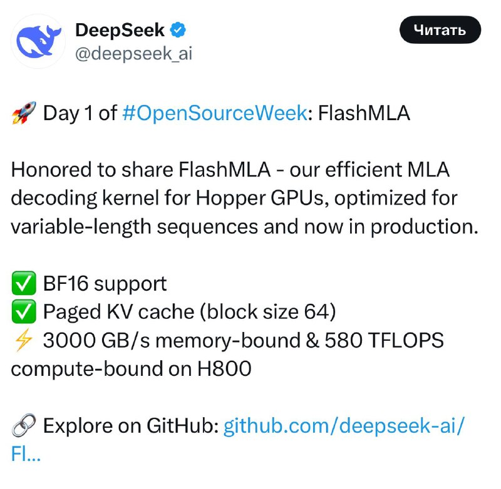Click the blue verified badge
Screen dimensions: 501x489
pyautogui.click(x=178, y=30)
